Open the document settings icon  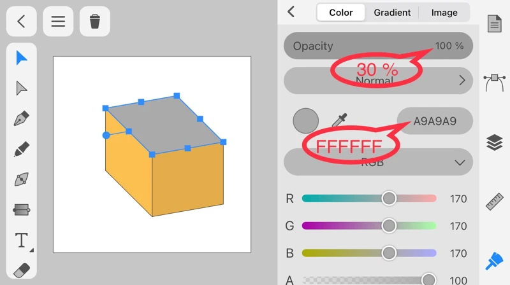495,24
